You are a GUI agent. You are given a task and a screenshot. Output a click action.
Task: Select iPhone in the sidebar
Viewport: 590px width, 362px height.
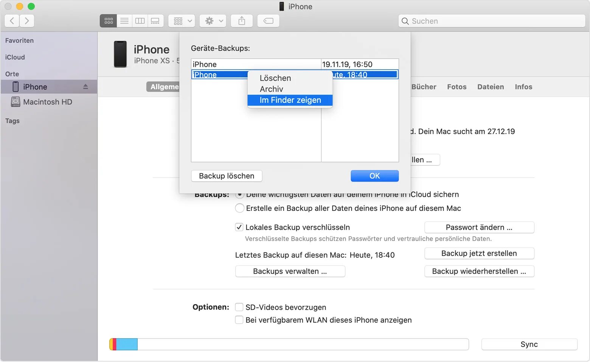pyautogui.click(x=49, y=87)
